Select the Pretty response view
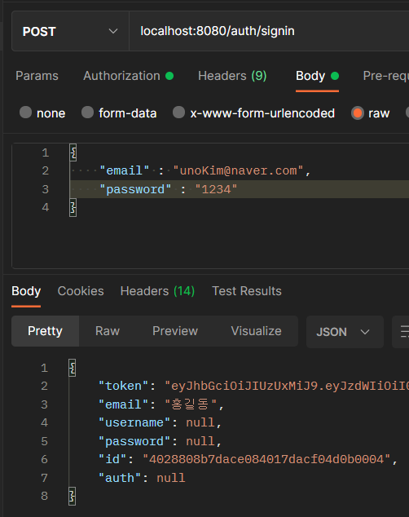 click(45, 331)
